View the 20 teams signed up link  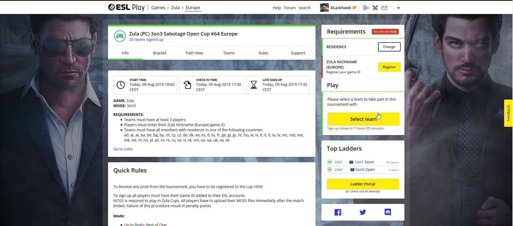coord(146,40)
